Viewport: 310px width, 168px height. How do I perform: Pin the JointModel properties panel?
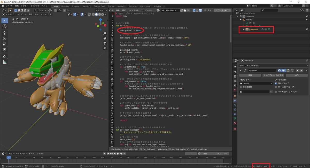(307, 60)
